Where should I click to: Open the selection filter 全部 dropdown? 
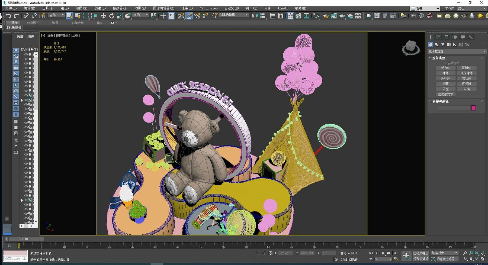click(x=56, y=15)
